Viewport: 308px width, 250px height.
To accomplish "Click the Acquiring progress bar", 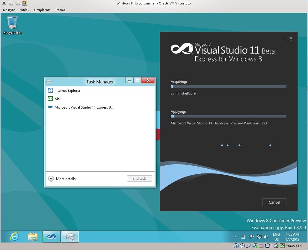I will point(228,86).
